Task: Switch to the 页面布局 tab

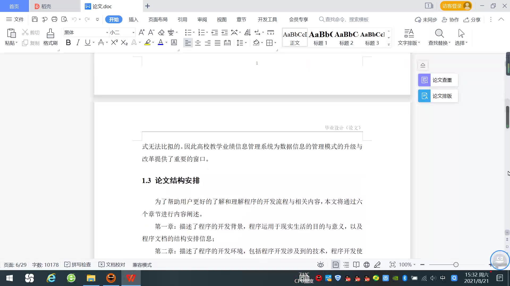Action: [x=158, y=20]
